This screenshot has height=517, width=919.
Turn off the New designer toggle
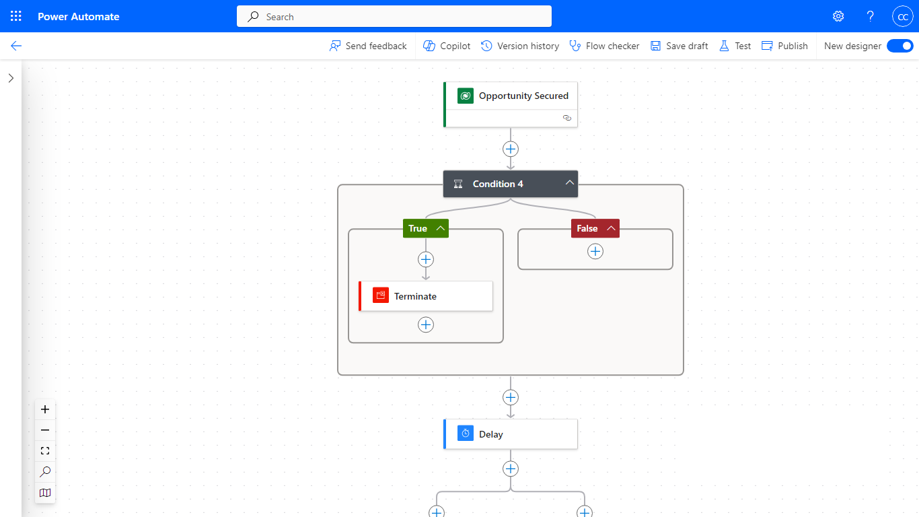(x=899, y=46)
